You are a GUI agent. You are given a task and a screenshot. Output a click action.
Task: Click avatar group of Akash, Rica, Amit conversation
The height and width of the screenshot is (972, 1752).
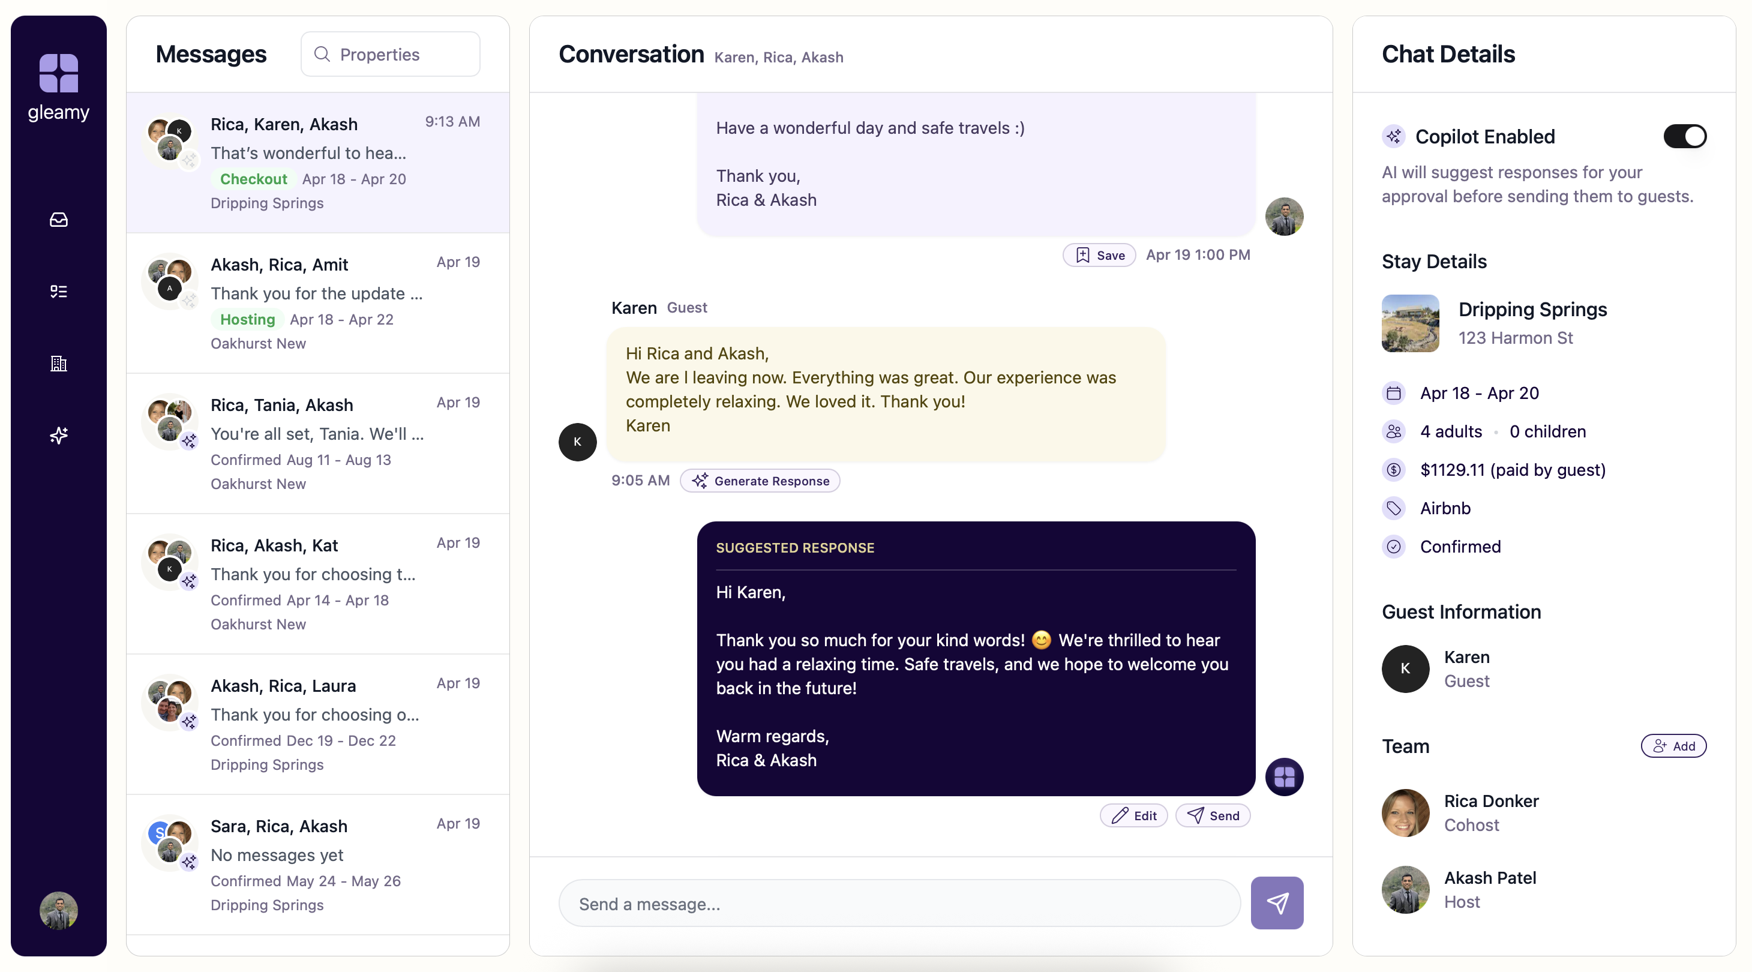click(x=171, y=282)
